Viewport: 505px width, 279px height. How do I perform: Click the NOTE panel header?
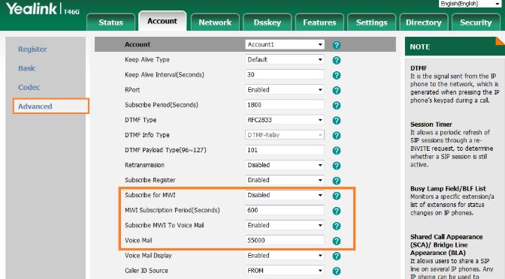coord(455,46)
